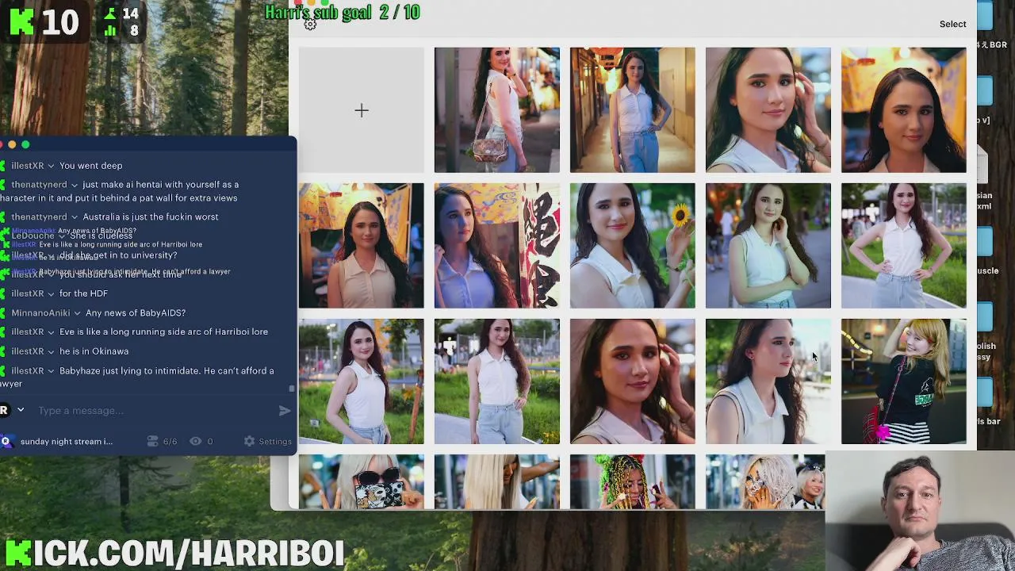Open third-row photo of woman in jeans on path
Viewport: 1015px width, 571px height.
click(496, 381)
